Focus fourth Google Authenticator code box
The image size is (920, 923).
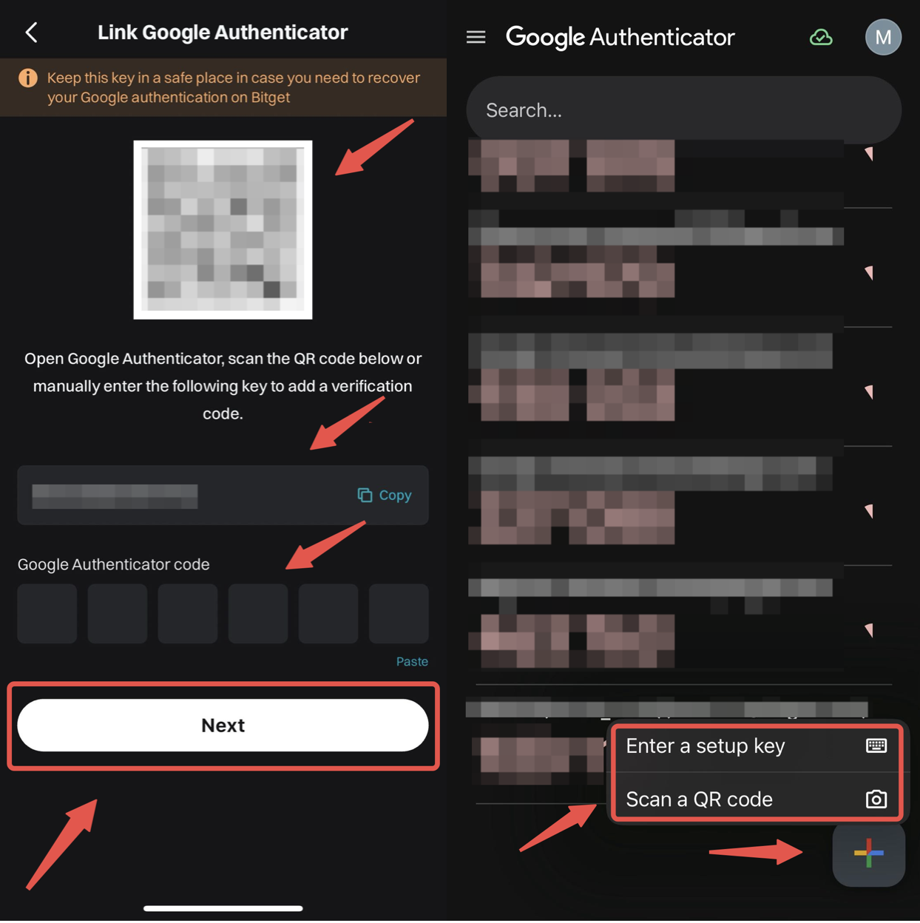click(x=258, y=613)
